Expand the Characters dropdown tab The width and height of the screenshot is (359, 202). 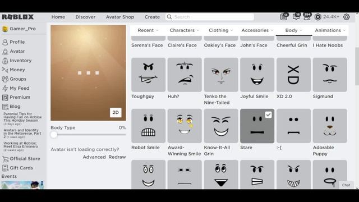click(x=185, y=30)
